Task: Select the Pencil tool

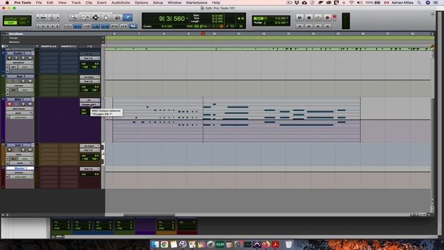Action: (x=128, y=17)
